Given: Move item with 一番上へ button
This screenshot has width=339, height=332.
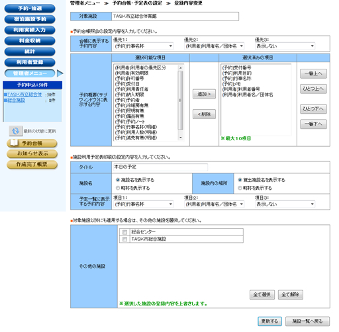Looking at the screenshot, I should coord(313,73).
